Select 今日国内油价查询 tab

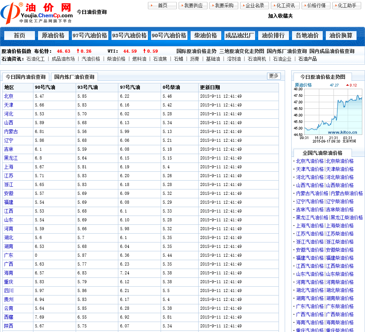pos(25,77)
